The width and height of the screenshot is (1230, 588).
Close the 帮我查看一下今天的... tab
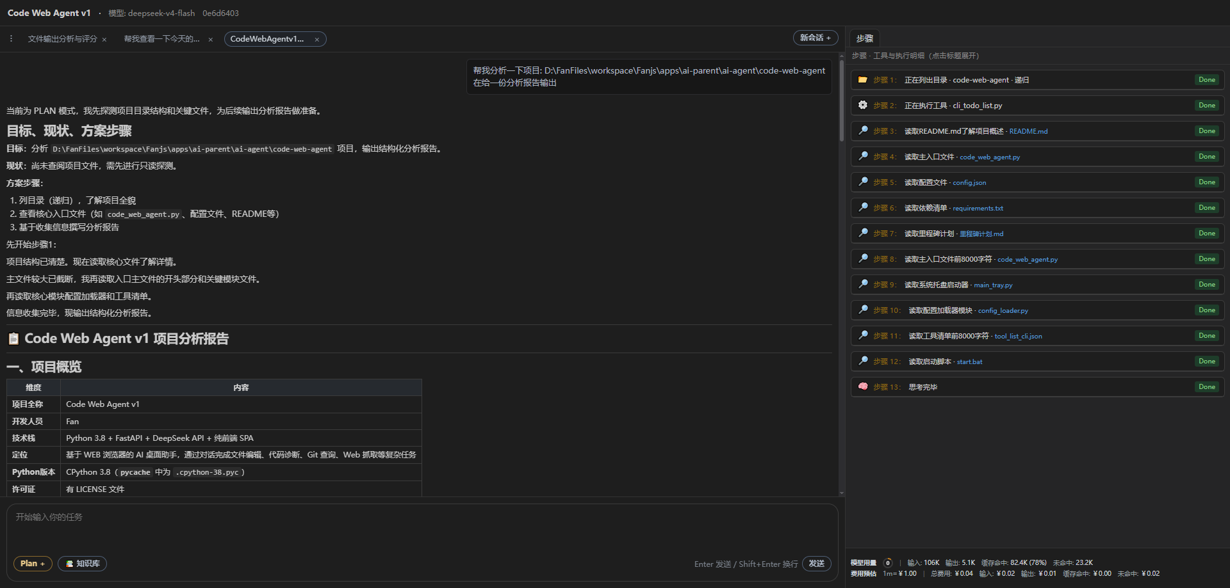pyautogui.click(x=211, y=40)
